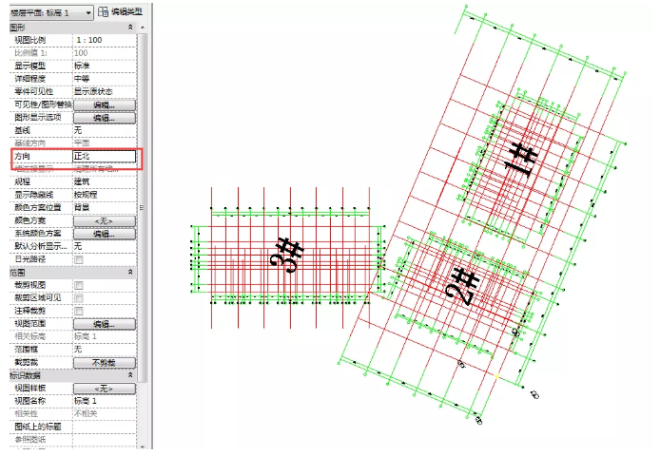Select the 1# building label in drawing
Screen dimensions: 660x456
520,159
